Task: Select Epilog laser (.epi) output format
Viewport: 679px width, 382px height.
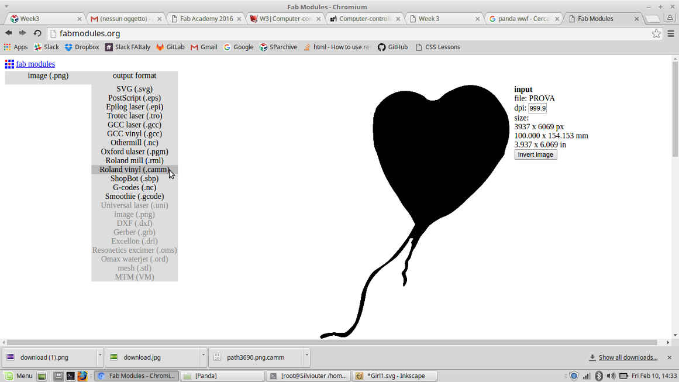Action: [135, 107]
